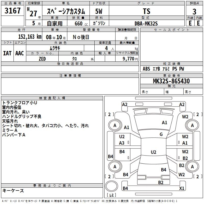The width and height of the screenshot is (204, 204).
Task: Select the car name スペーシアカスタム
Action: click(x=66, y=11)
